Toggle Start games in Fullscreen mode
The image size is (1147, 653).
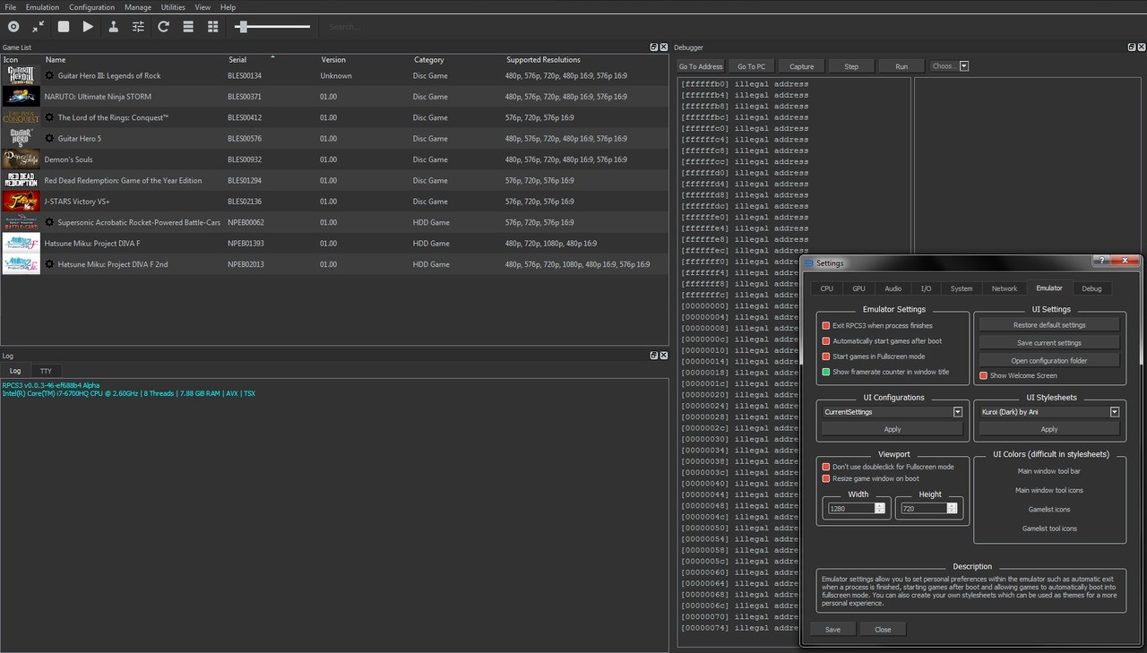point(826,357)
